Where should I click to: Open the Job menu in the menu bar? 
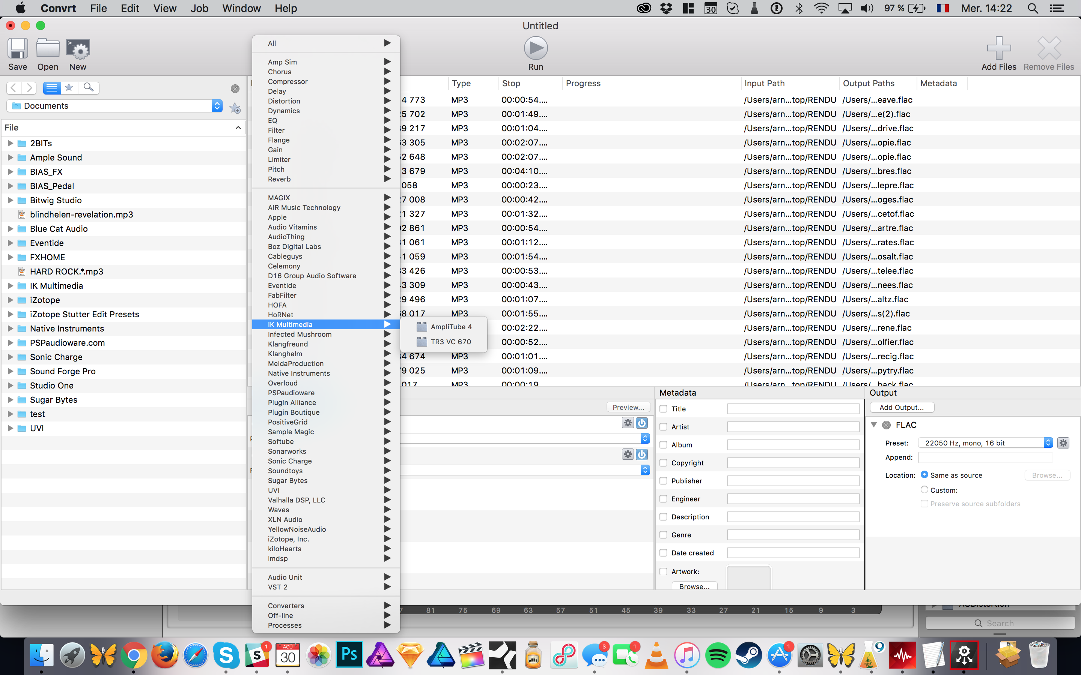(199, 8)
